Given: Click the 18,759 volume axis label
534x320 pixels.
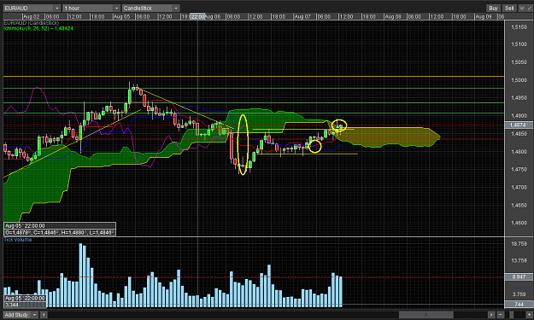Looking at the screenshot, I should pos(519,243).
